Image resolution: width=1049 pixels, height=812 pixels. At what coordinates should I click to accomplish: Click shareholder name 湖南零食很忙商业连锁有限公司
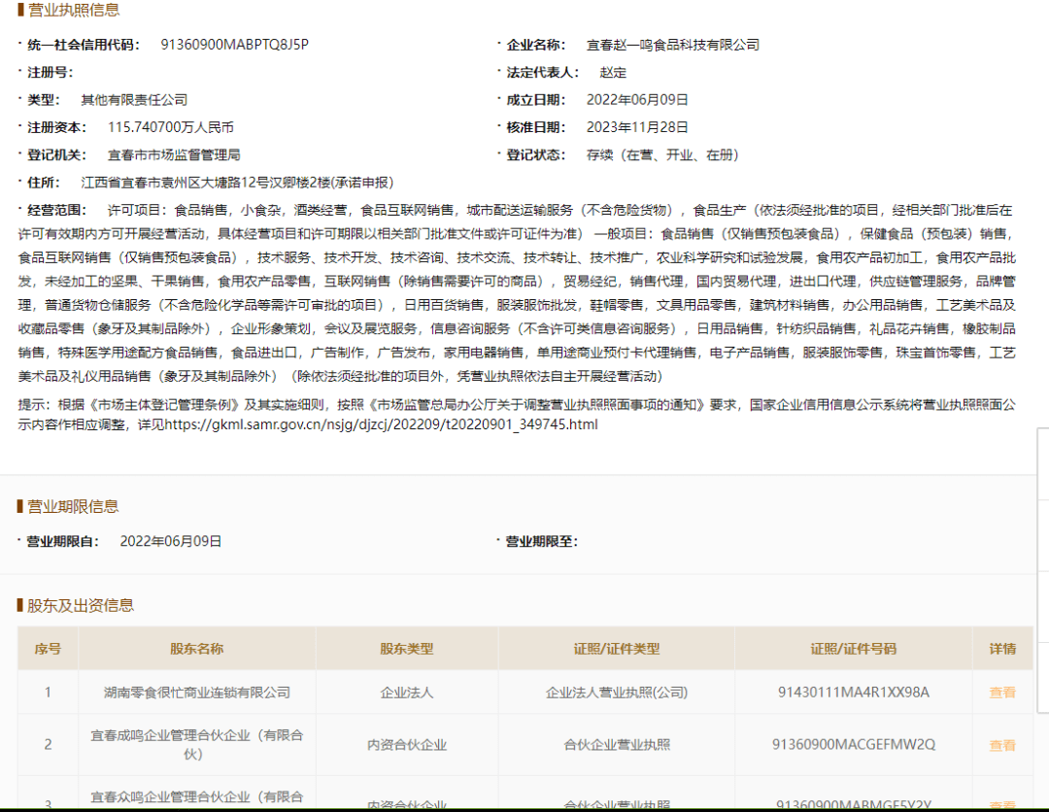click(197, 693)
